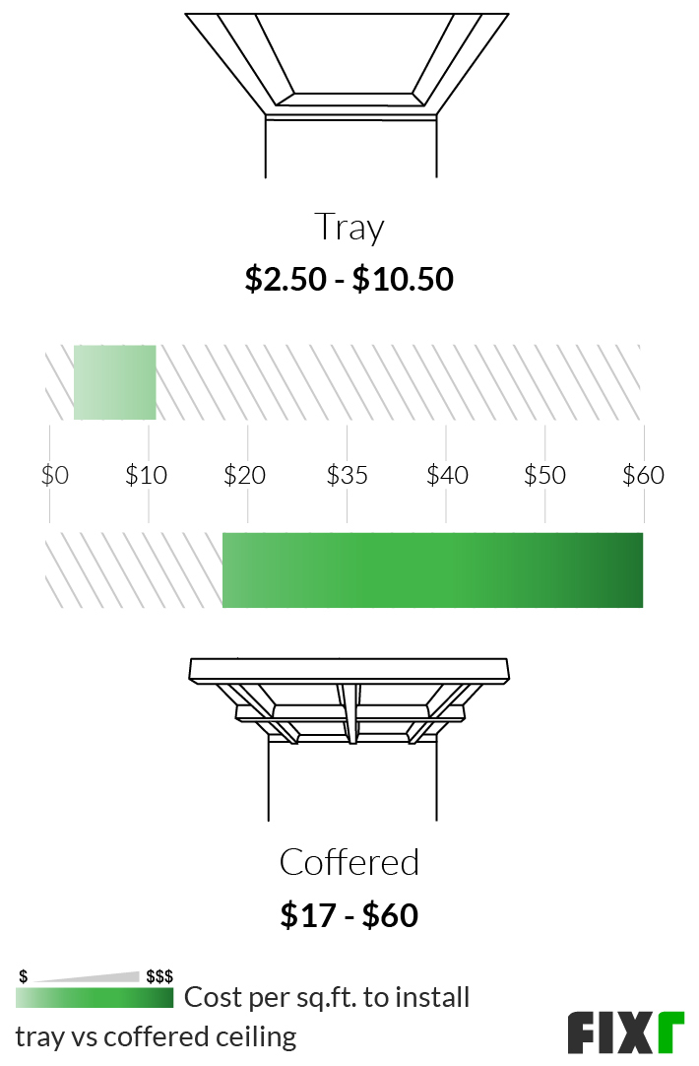
Task: Click the tray ceiling illustration
Action: (x=348, y=96)
